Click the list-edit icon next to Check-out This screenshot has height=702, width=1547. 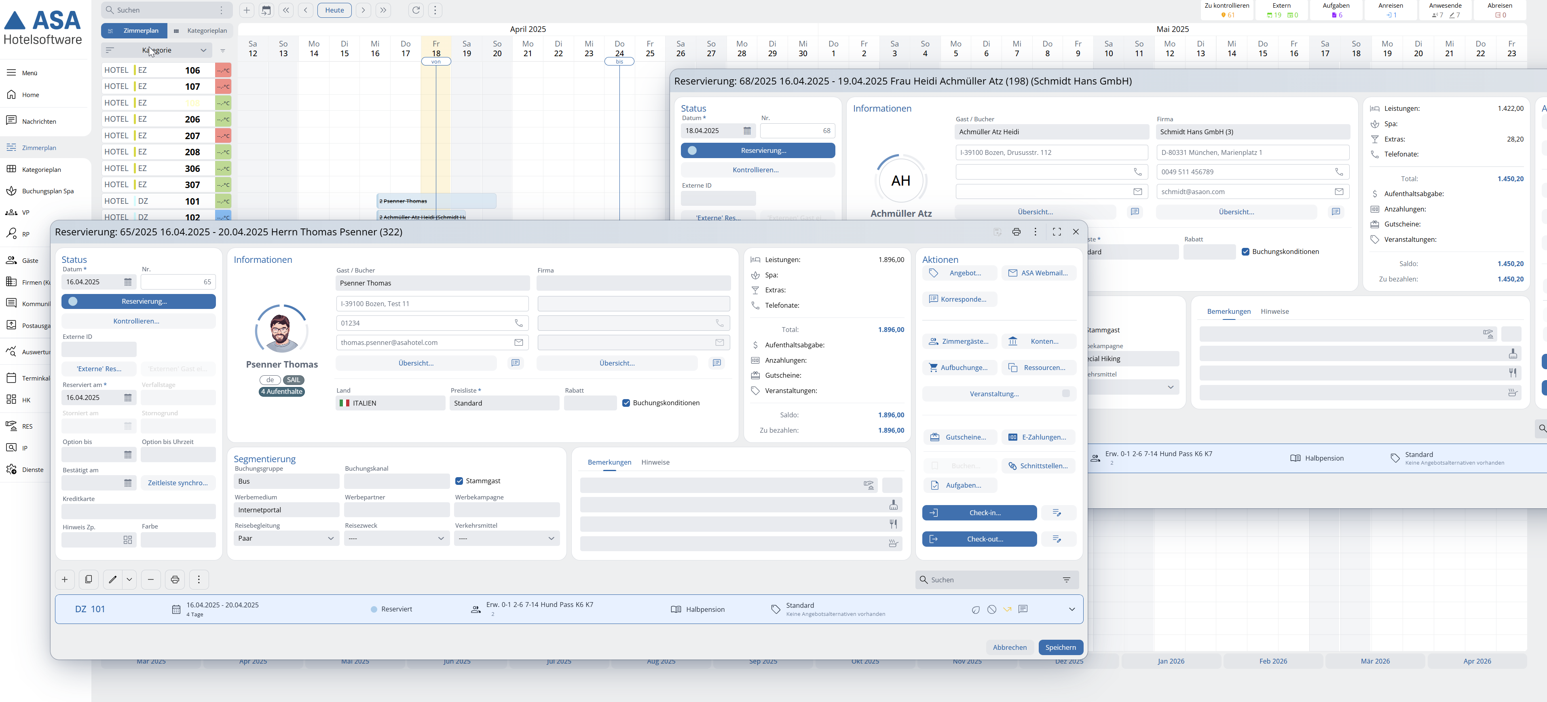[x=1057, y=539]
